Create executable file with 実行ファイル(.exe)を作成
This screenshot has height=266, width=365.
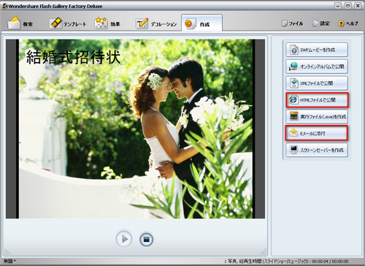(317, 116)
